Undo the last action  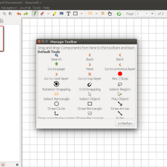pyautogui.click(x=19, y=13)
